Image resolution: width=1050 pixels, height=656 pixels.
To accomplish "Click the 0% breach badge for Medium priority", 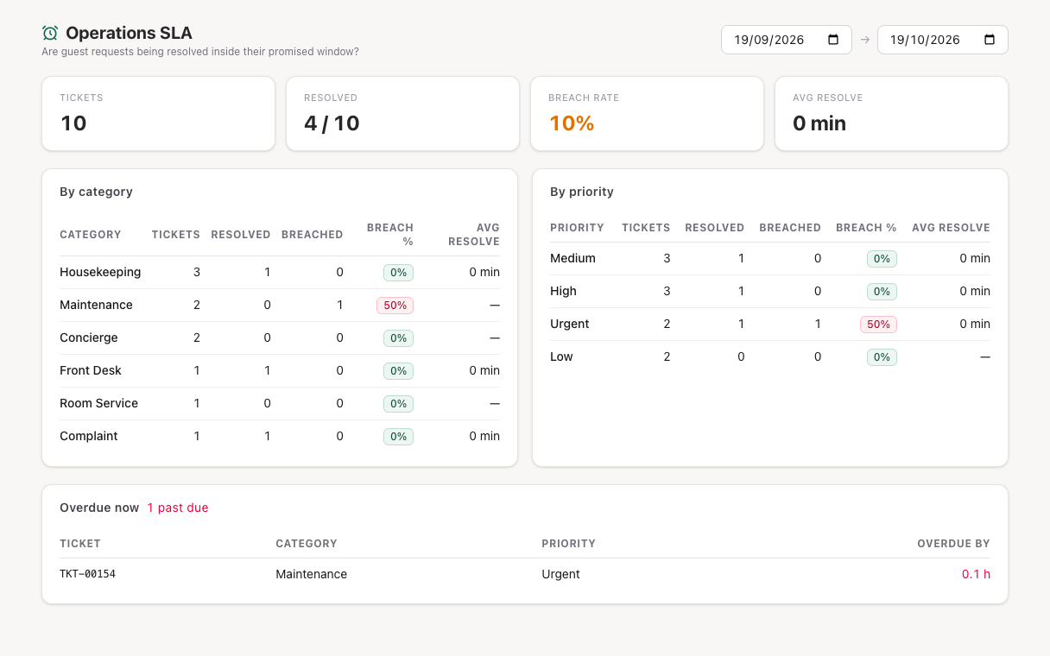I will coord(882,259).
